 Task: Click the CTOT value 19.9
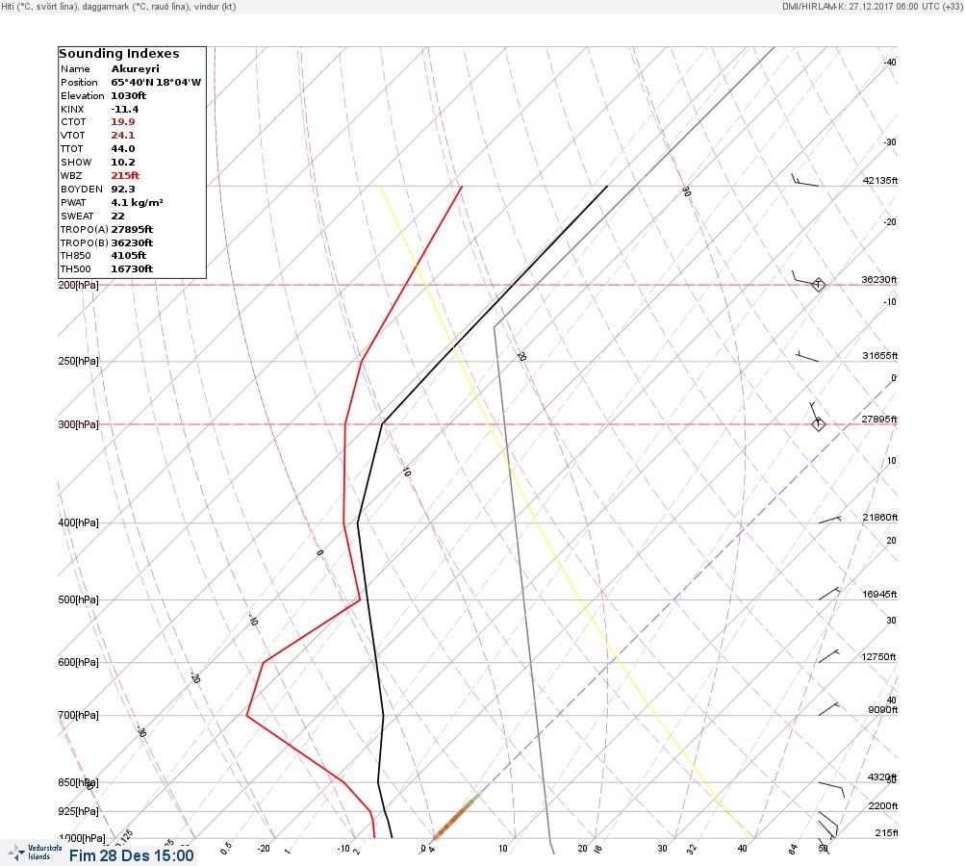[x=123, y=122]
